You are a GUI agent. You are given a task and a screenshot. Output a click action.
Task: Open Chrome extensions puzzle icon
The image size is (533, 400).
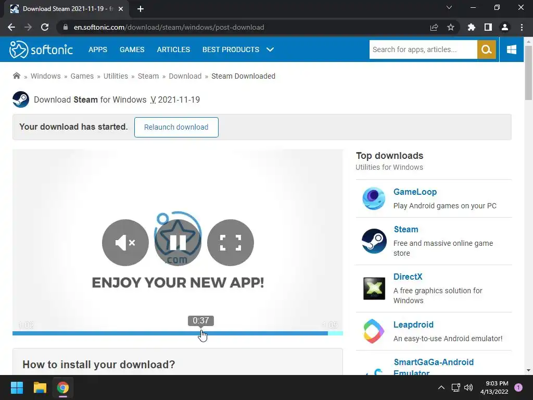pyautogui.click(x=471, y=27)
